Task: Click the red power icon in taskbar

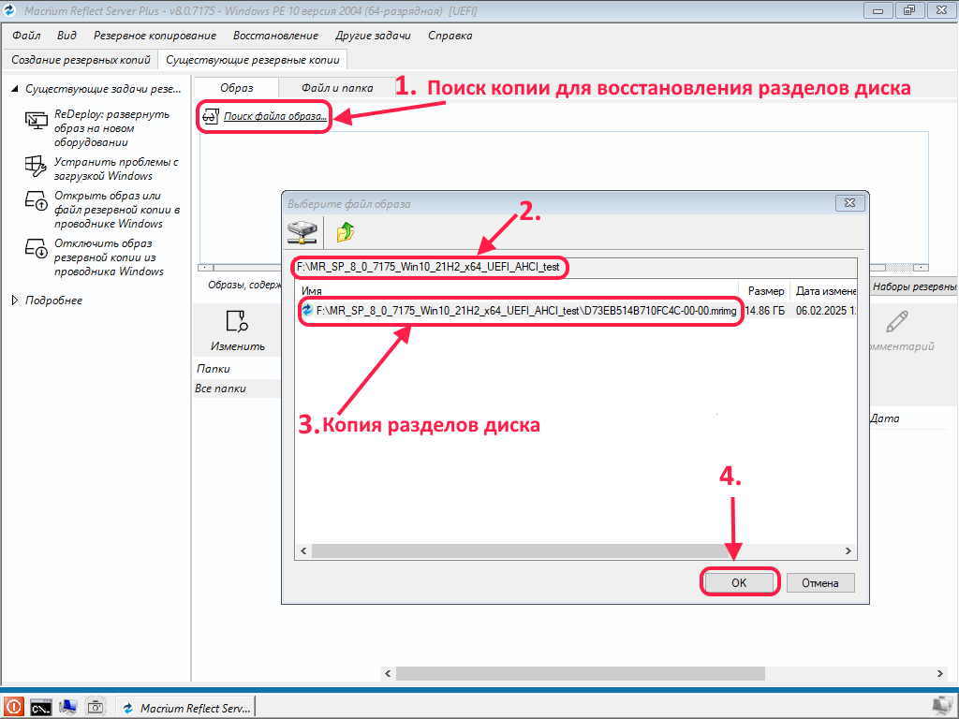Action: pos(14,707)
